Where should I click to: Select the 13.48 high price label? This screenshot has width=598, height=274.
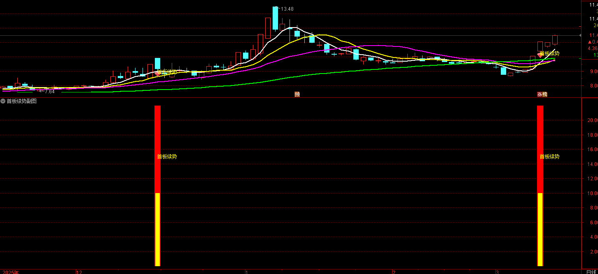(x=287, y=9)
